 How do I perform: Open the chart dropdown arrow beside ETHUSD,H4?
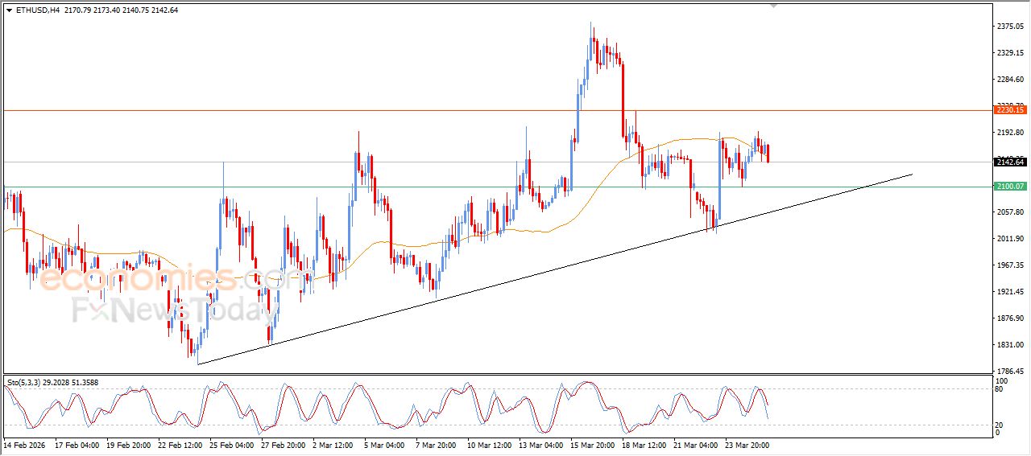[9, 10]
